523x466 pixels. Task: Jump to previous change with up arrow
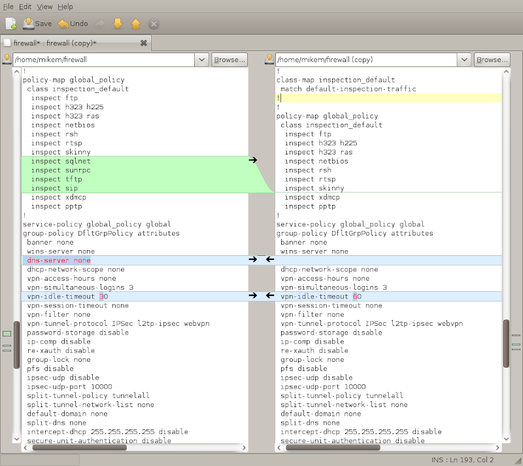point(135,24)
